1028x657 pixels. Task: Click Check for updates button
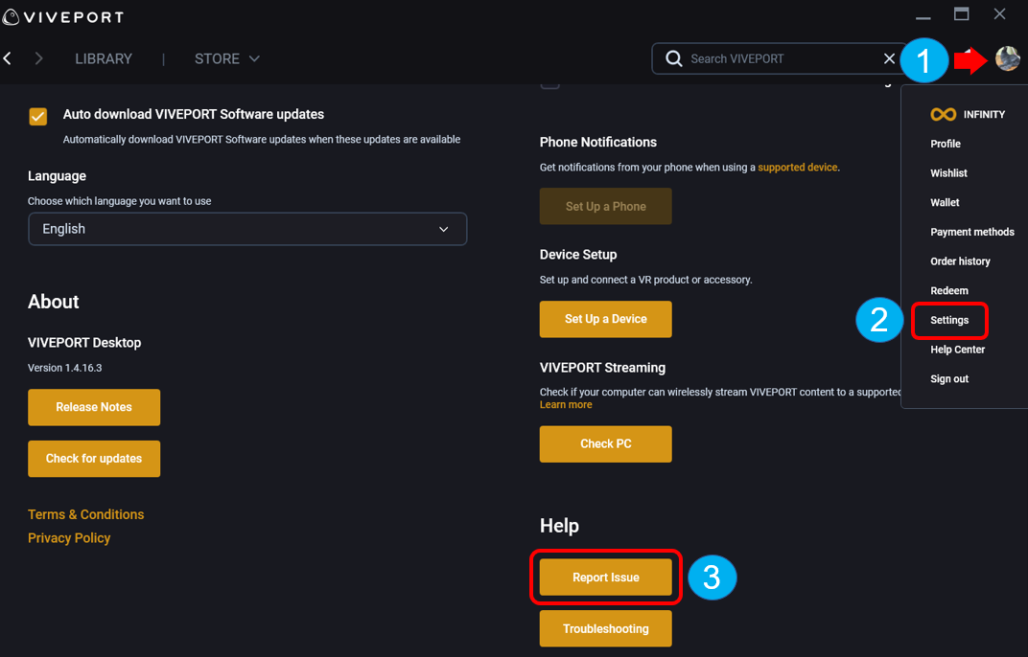(x=94, y=459)
